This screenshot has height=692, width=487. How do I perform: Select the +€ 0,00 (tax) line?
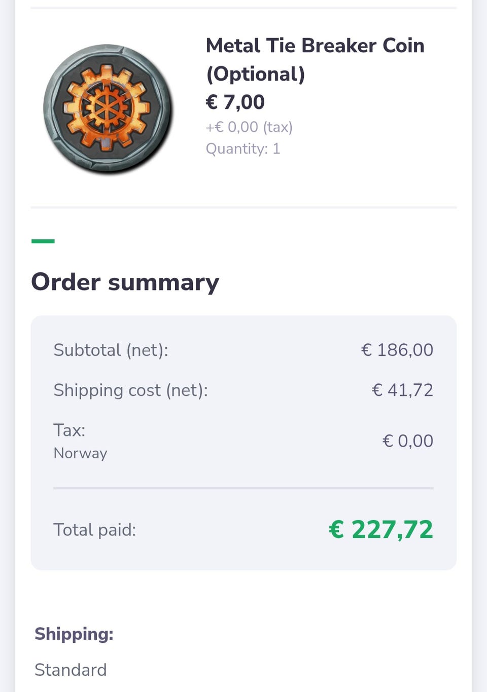click(x=249, y=127)
